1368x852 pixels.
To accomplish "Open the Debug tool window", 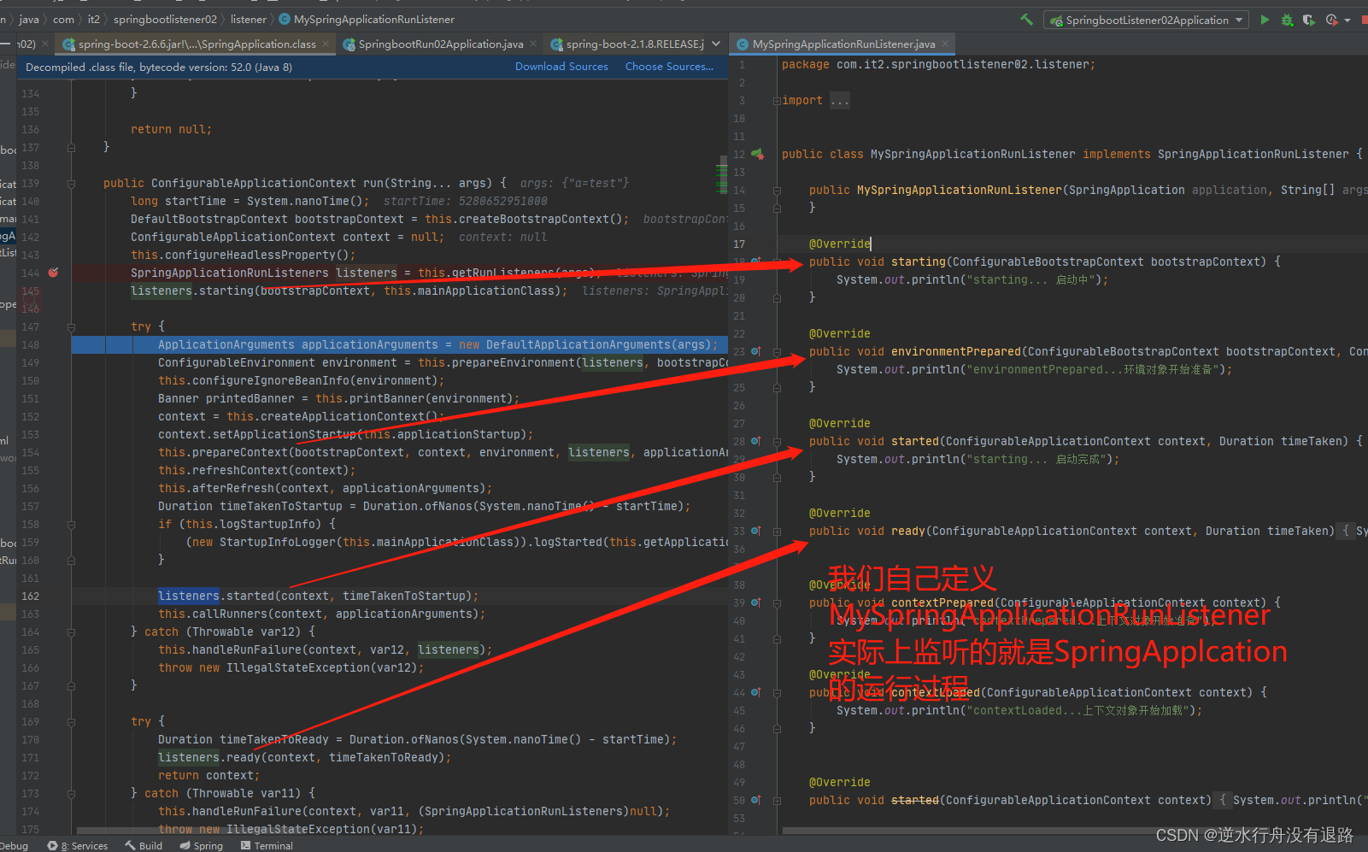I will [14, 845].
